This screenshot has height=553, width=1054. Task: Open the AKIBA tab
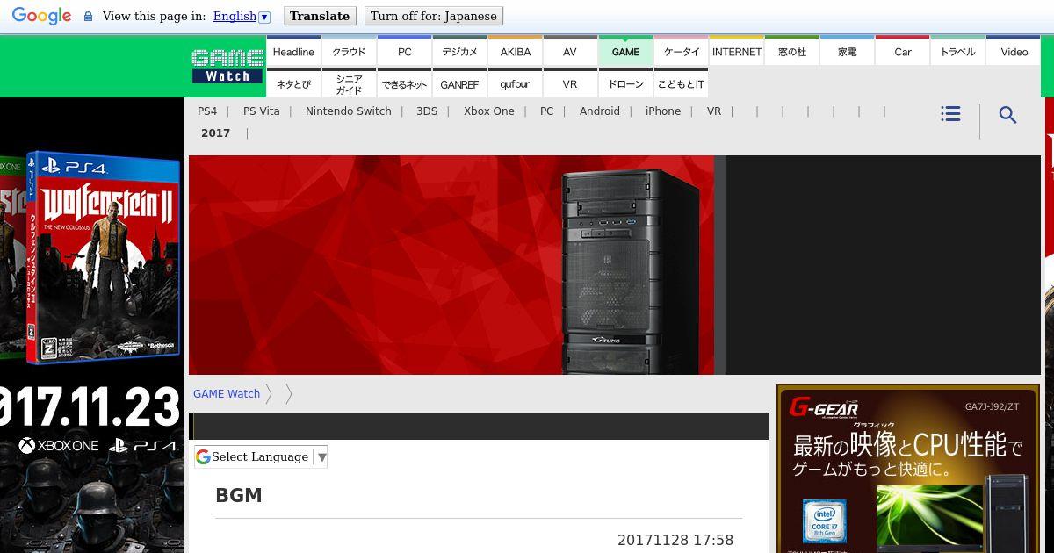515,51
